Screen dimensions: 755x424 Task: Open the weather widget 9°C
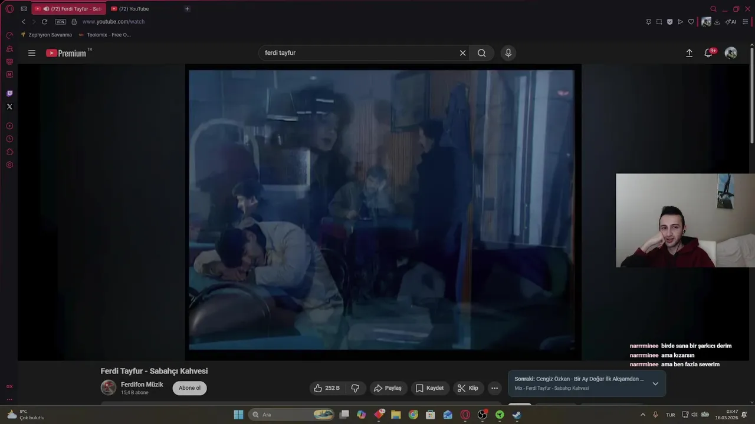[25, 415]
